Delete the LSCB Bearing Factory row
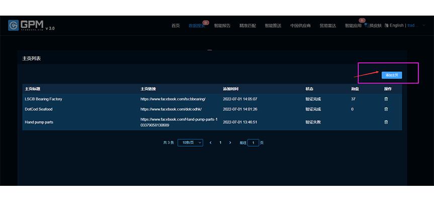Viewport: 434px width, 215px height. [x=386, y=99]
